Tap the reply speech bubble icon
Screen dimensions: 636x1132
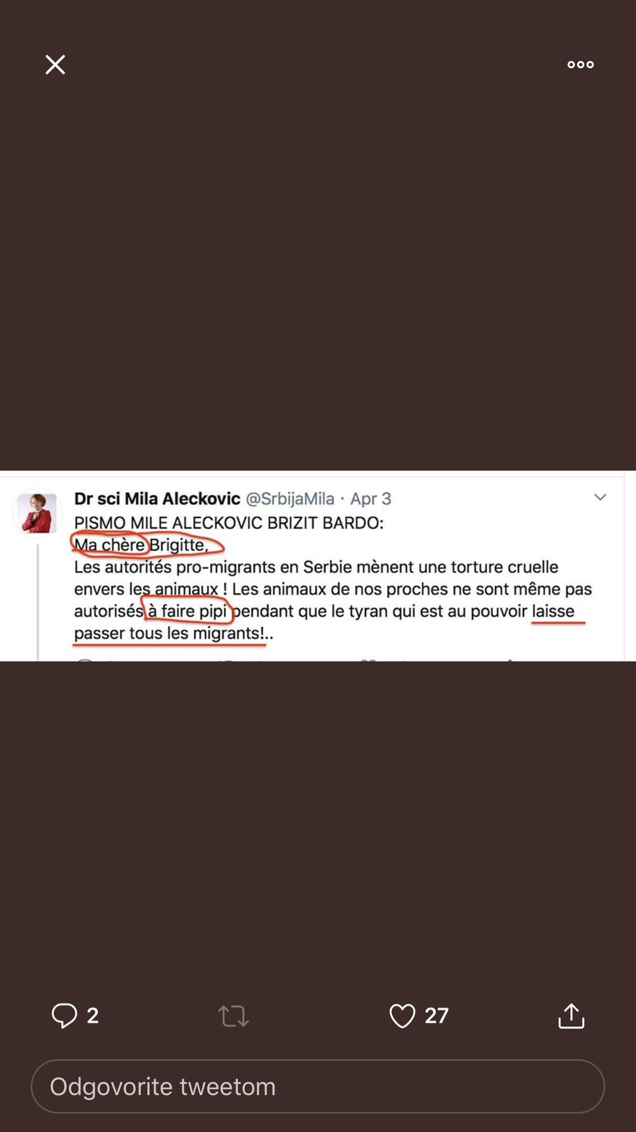[64, 1015]
